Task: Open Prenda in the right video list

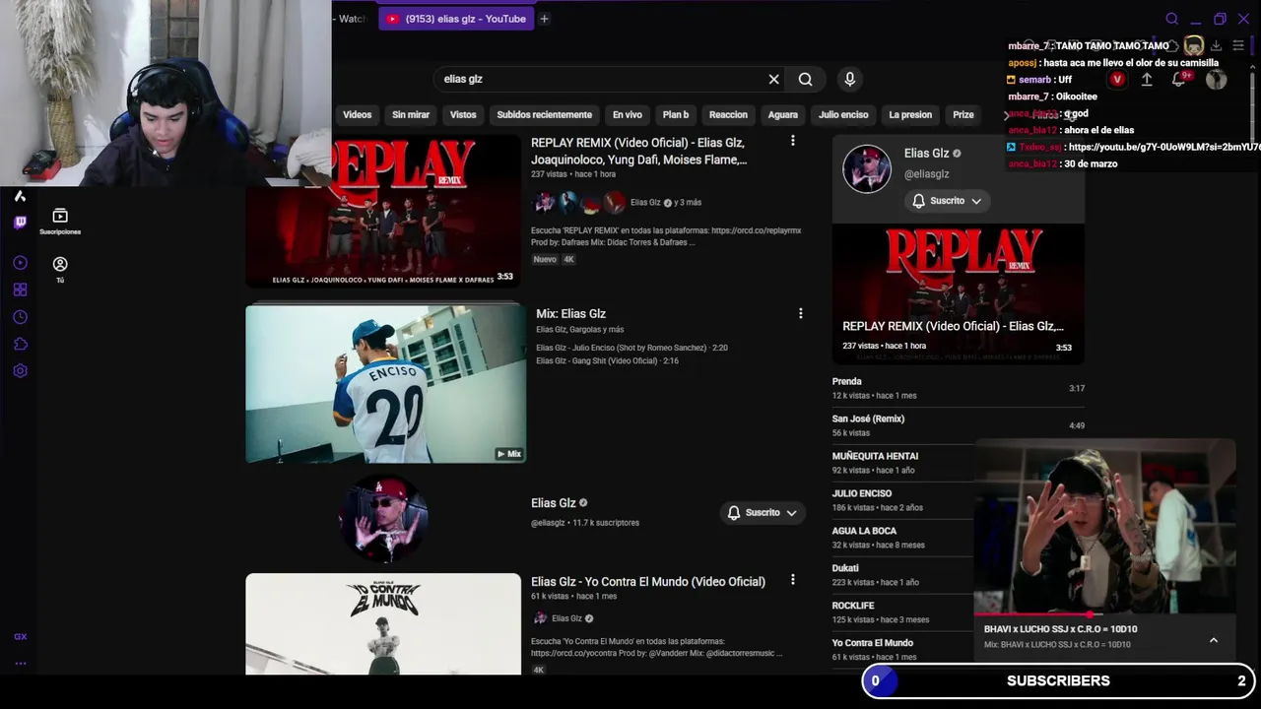Action: pos(959,388)
